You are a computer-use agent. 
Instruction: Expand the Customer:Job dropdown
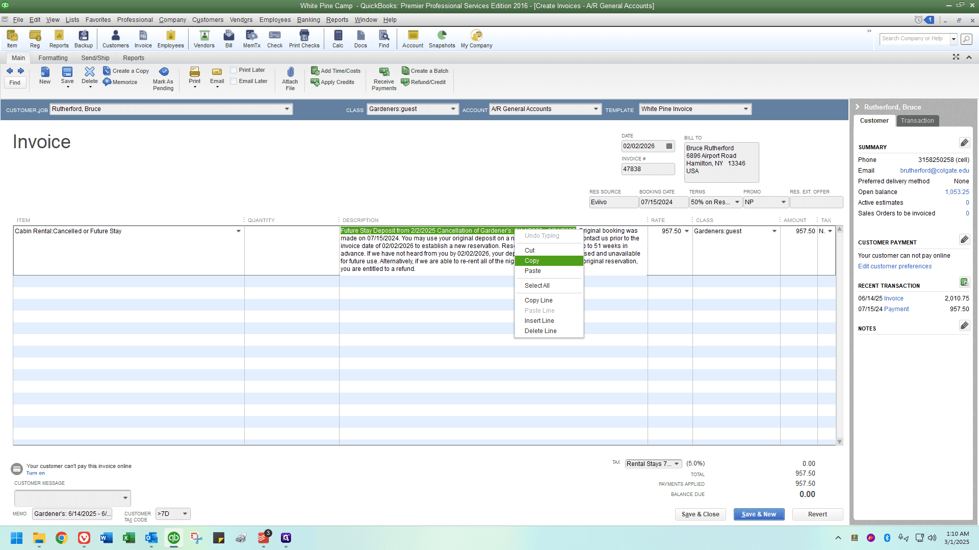coord(287,109)
